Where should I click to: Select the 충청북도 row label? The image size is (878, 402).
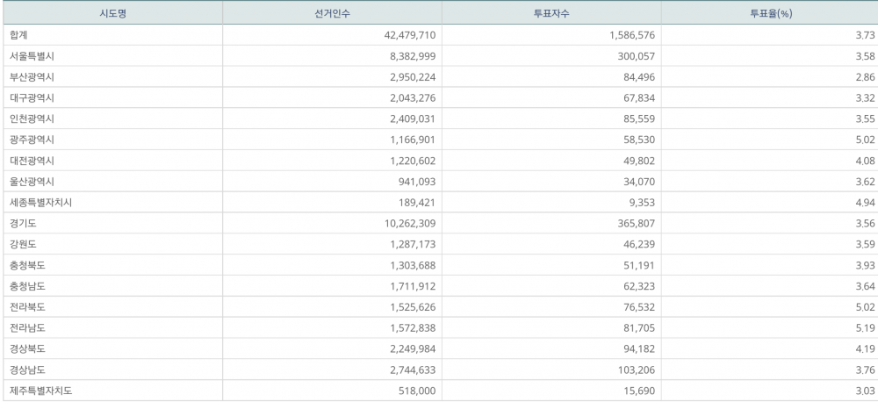[x=28, y=265]
